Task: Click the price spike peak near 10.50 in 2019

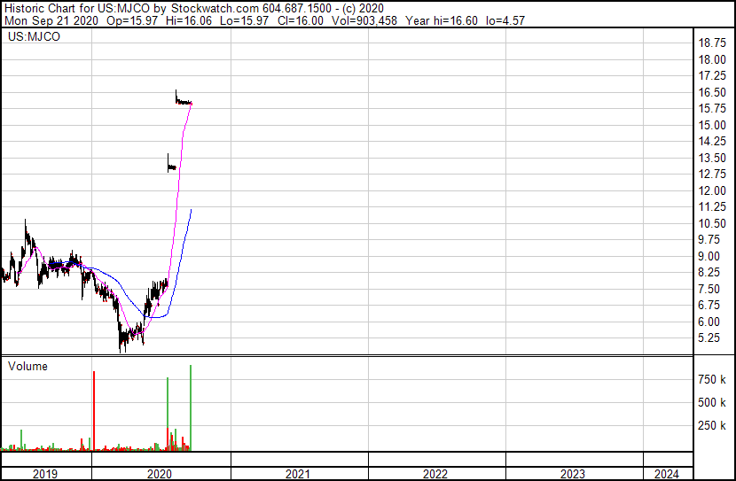Action: coord(26,220)
